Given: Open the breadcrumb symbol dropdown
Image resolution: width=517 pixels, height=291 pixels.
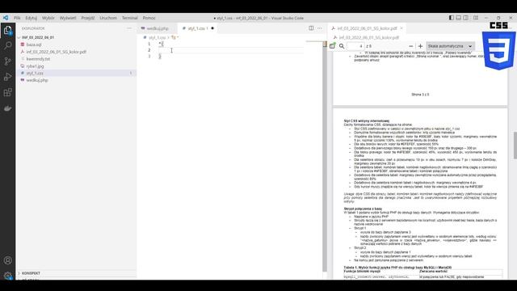Looking at the screenshot, I should pos(175,37).
